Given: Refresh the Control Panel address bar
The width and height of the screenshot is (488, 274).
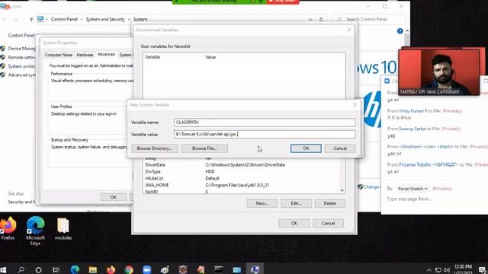Looking at the screenshot, I should click(x=321, y=19).
